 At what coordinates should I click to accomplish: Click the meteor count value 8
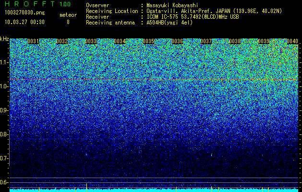coord(68,22)
